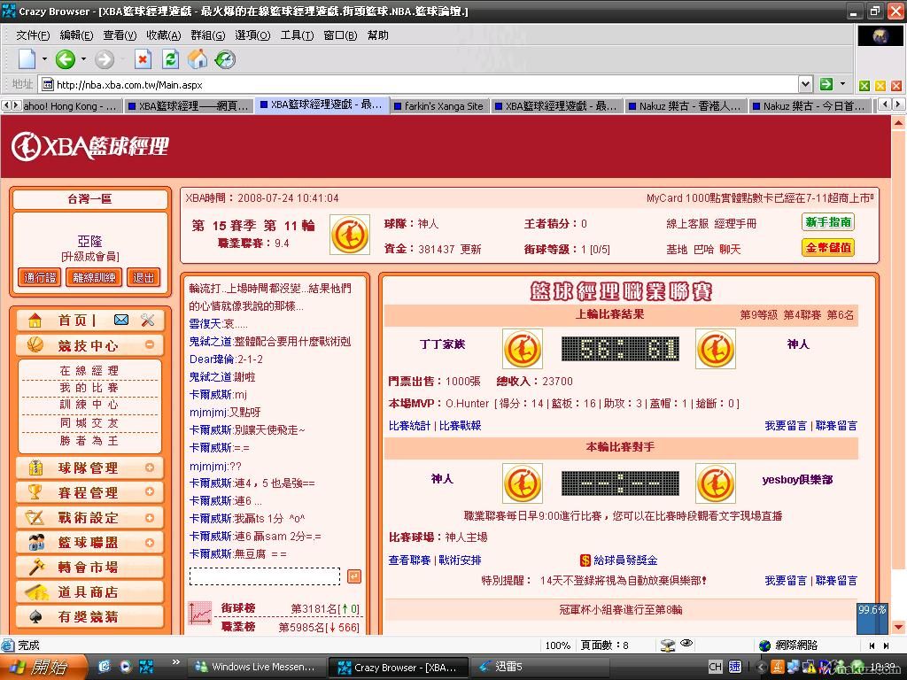Image resolution: width=907 pixels, height=680 pixels.
Task: Open the mail envelope icon in sidebar
Action: pos(121,320)
